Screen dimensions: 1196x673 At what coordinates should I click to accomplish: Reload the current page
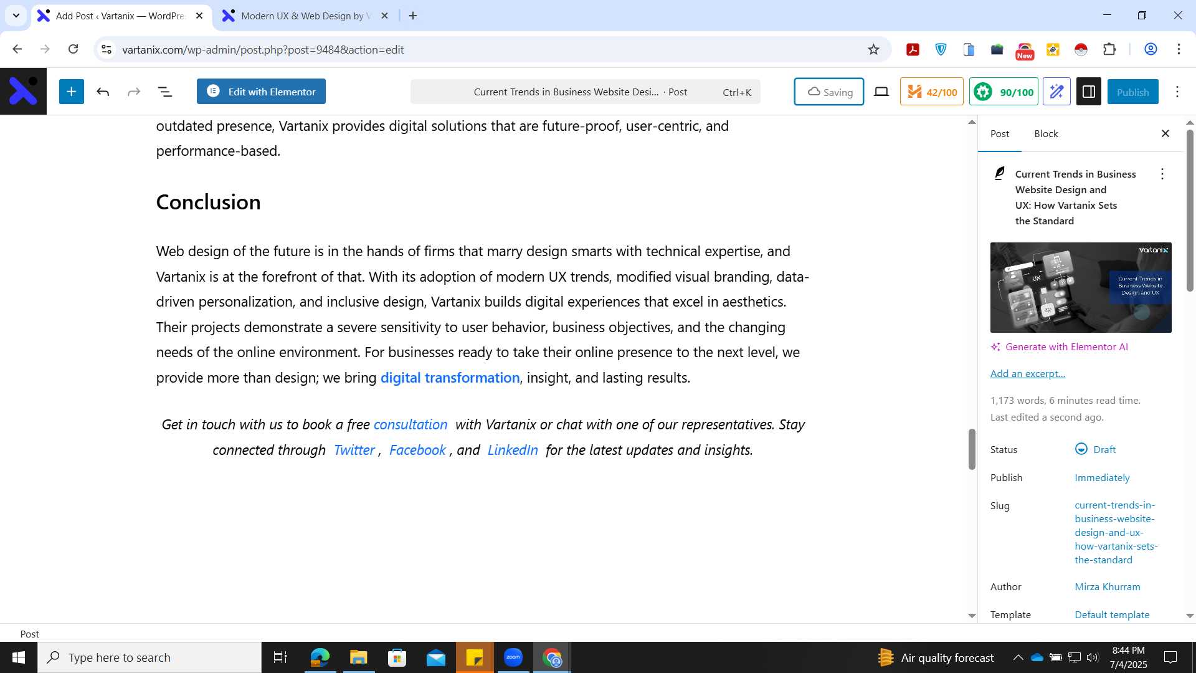tap(73, 49)
